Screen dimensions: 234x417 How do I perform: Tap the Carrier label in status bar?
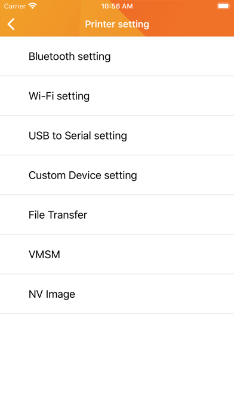click(14, 6)
